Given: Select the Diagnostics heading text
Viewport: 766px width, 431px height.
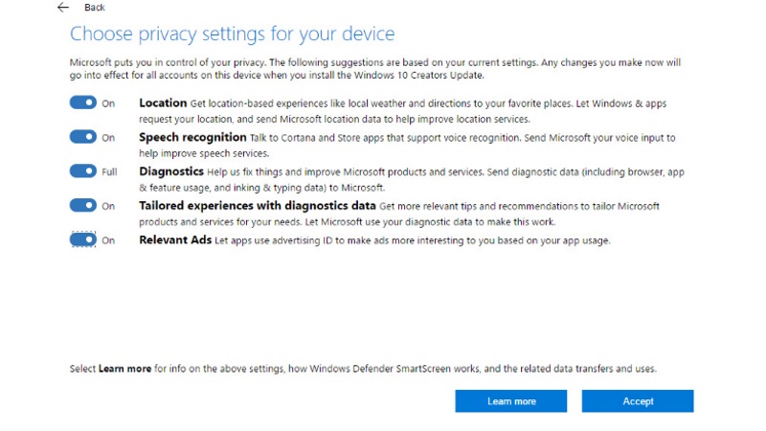Looking at the screenshot, I should point(171,171).
